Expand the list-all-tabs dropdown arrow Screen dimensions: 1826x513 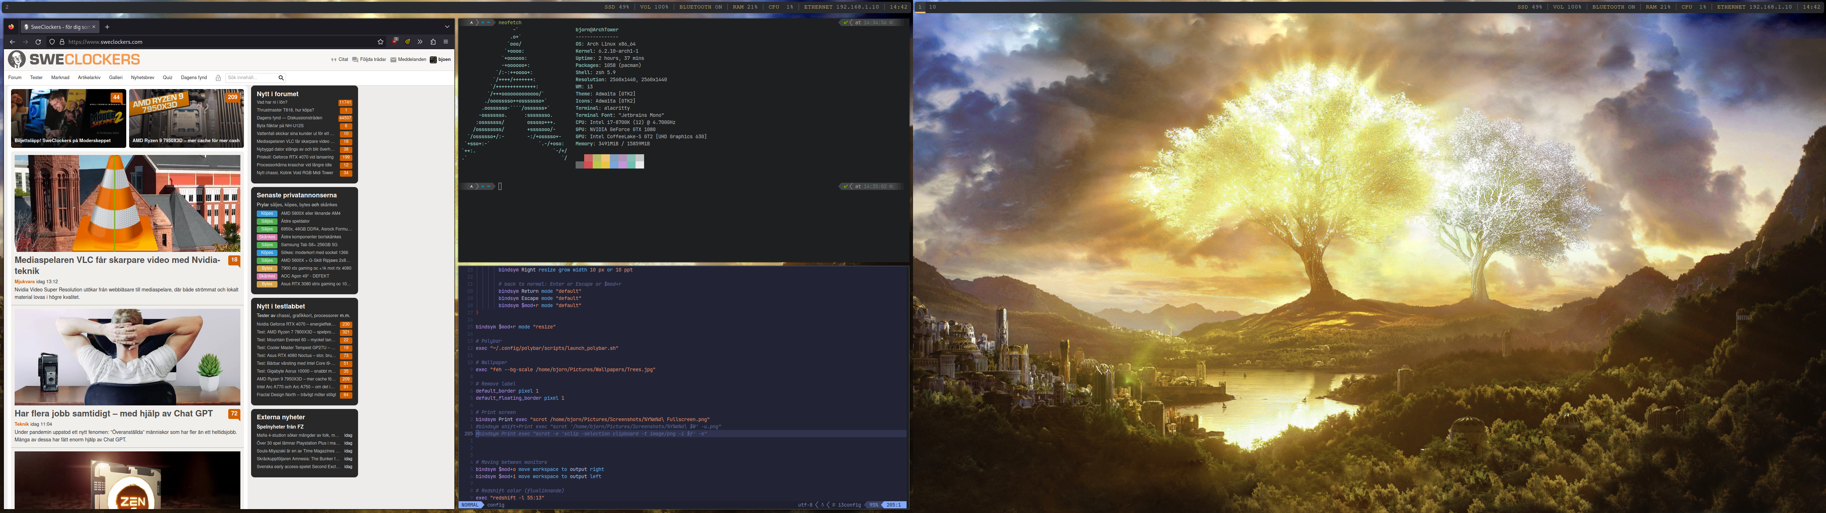[x=447, y=27]
